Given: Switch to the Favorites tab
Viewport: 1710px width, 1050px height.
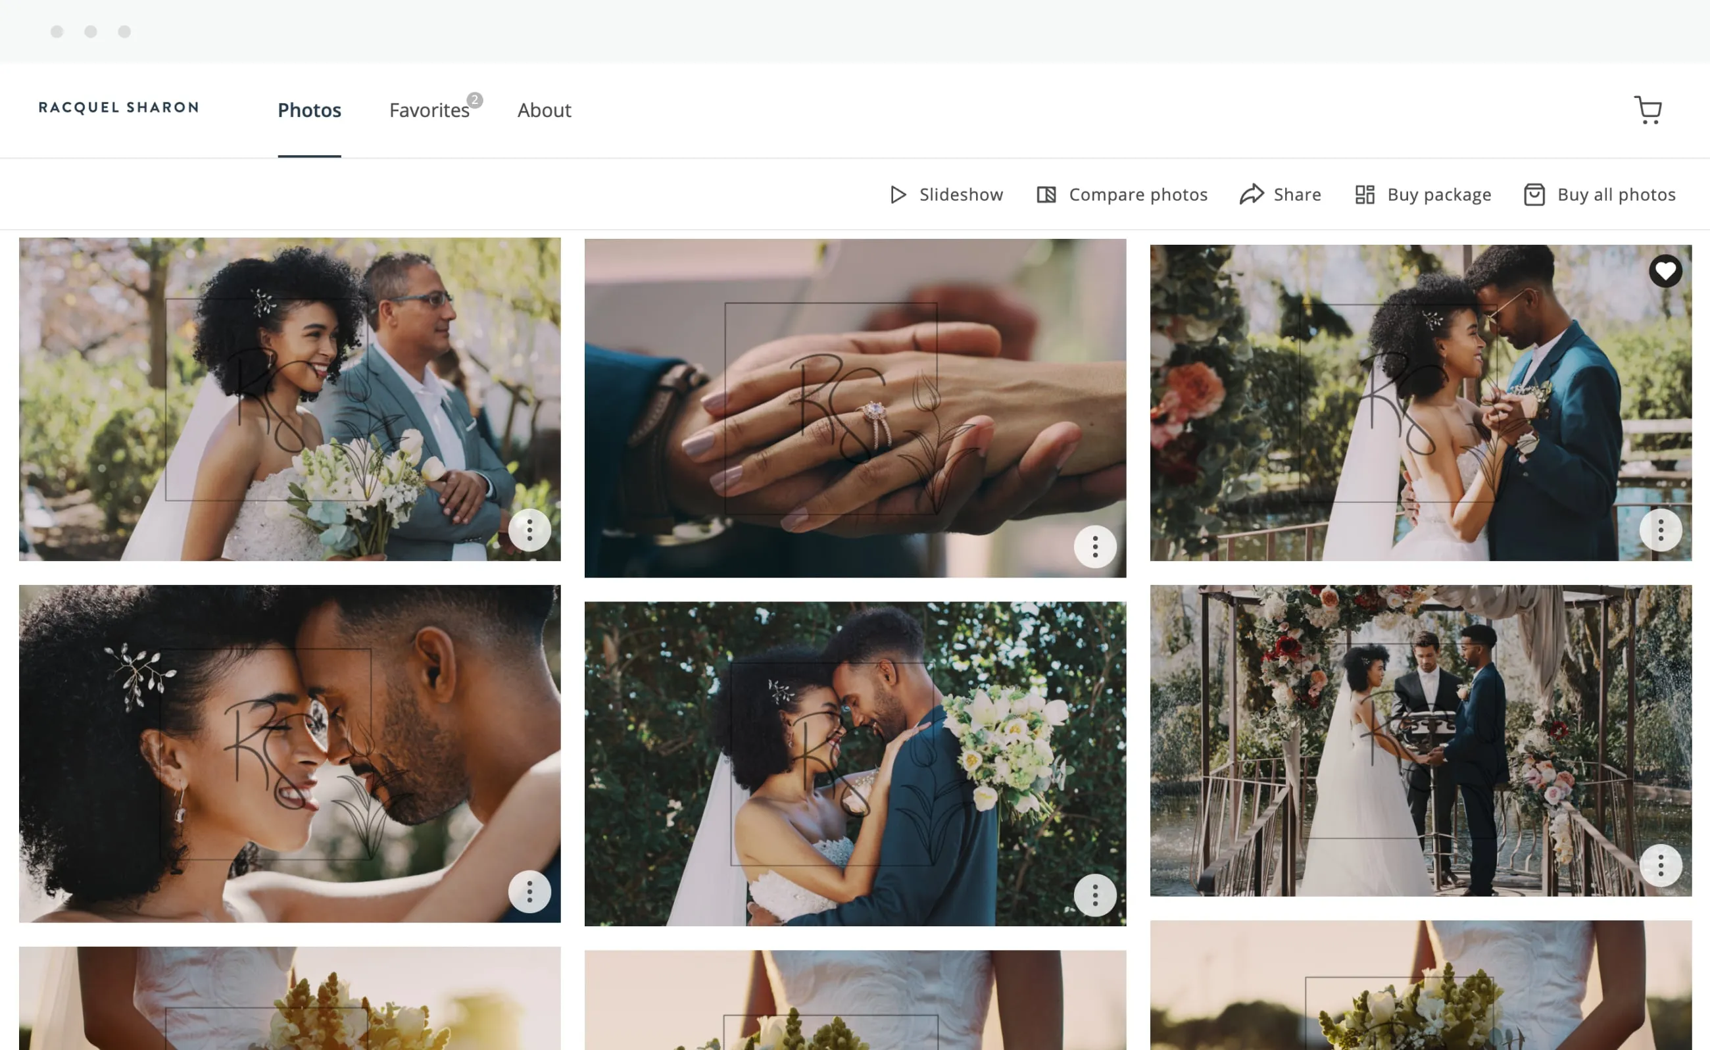Looking at the screenshot, I should [x=429, y=110].
